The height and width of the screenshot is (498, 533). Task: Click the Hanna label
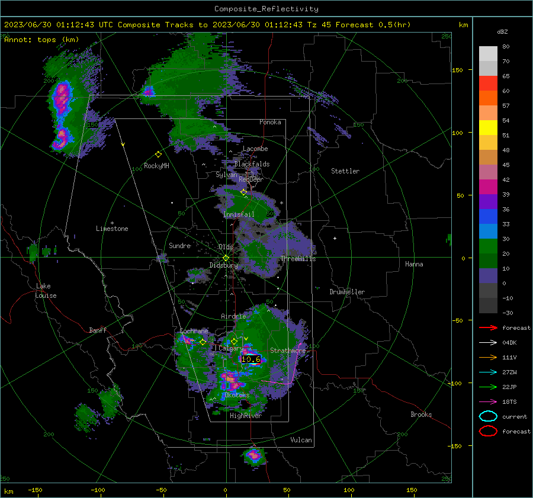pyautogui.click(x=414, y=264)
